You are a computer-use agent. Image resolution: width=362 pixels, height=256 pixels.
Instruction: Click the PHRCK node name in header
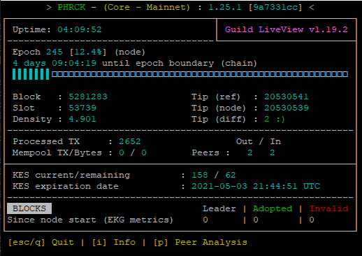[x=71, y=7]
